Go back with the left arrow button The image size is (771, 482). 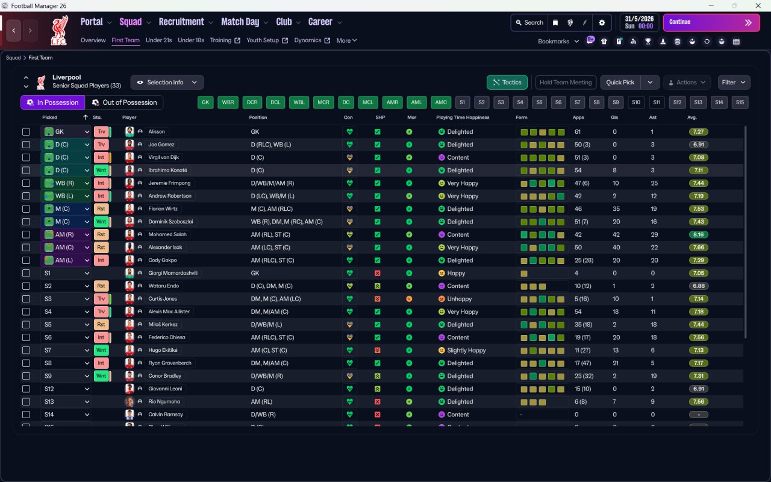[x=14, y=30]
